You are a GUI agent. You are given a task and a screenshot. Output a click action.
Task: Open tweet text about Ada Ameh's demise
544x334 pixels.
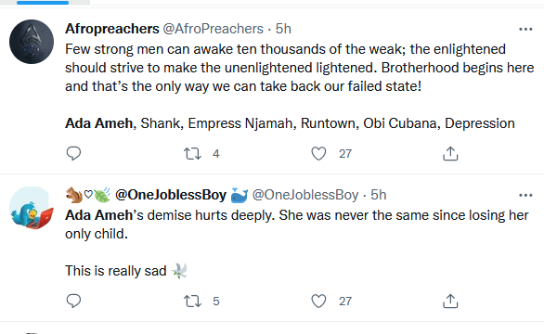coord(297,225)
